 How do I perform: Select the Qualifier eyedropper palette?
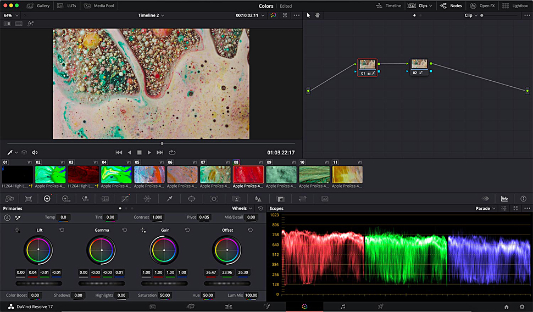click(170, 198)
